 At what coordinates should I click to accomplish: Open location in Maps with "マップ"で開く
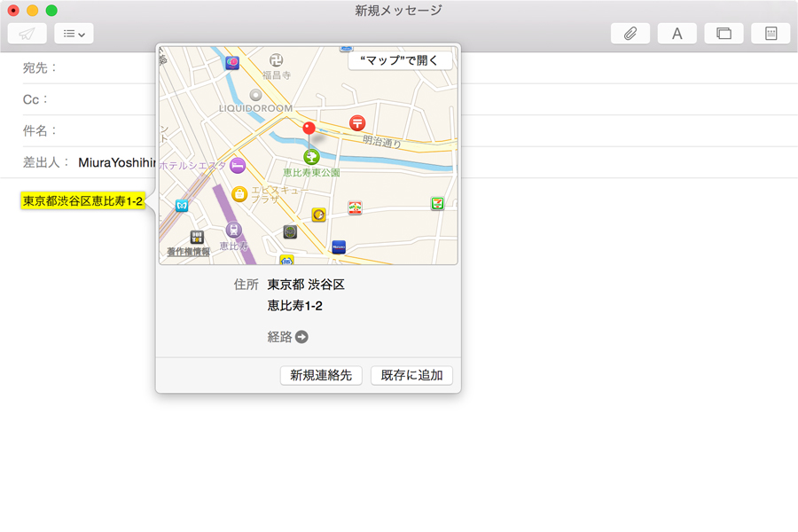[x=400, y=60]
